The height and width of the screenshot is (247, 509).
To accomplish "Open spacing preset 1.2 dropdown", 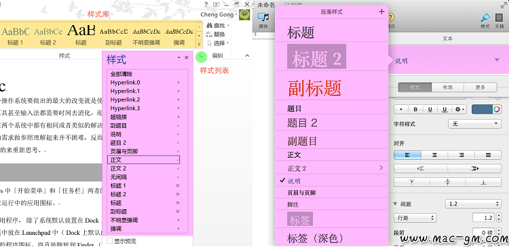I will tap(472, 204).
